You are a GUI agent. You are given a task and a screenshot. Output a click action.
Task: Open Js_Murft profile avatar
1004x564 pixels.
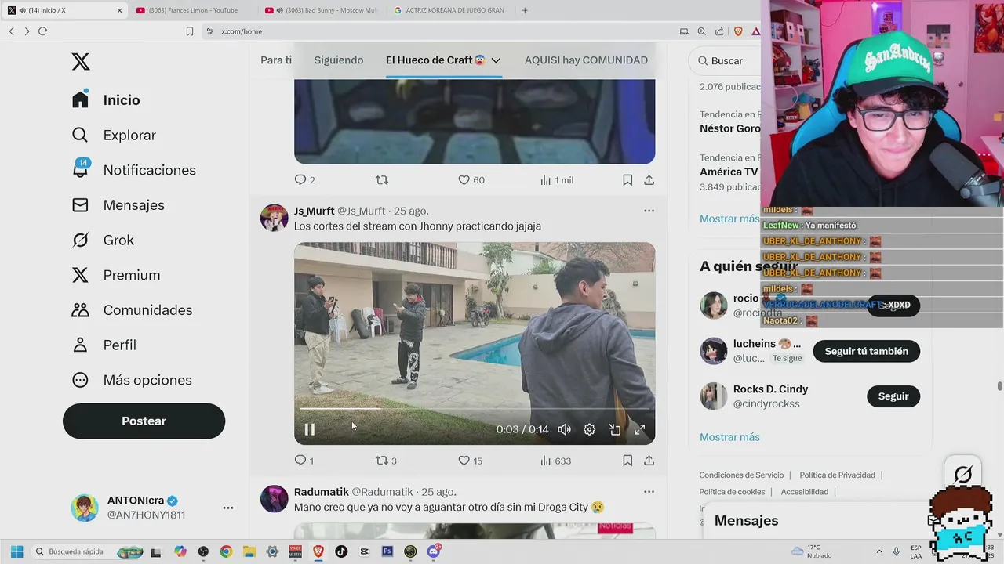(x=274, y=218)
